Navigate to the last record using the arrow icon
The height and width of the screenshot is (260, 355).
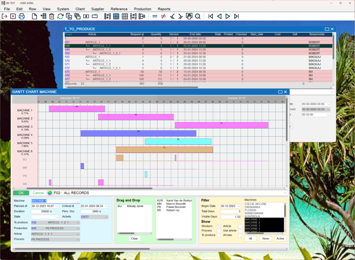tap(236, 16)
